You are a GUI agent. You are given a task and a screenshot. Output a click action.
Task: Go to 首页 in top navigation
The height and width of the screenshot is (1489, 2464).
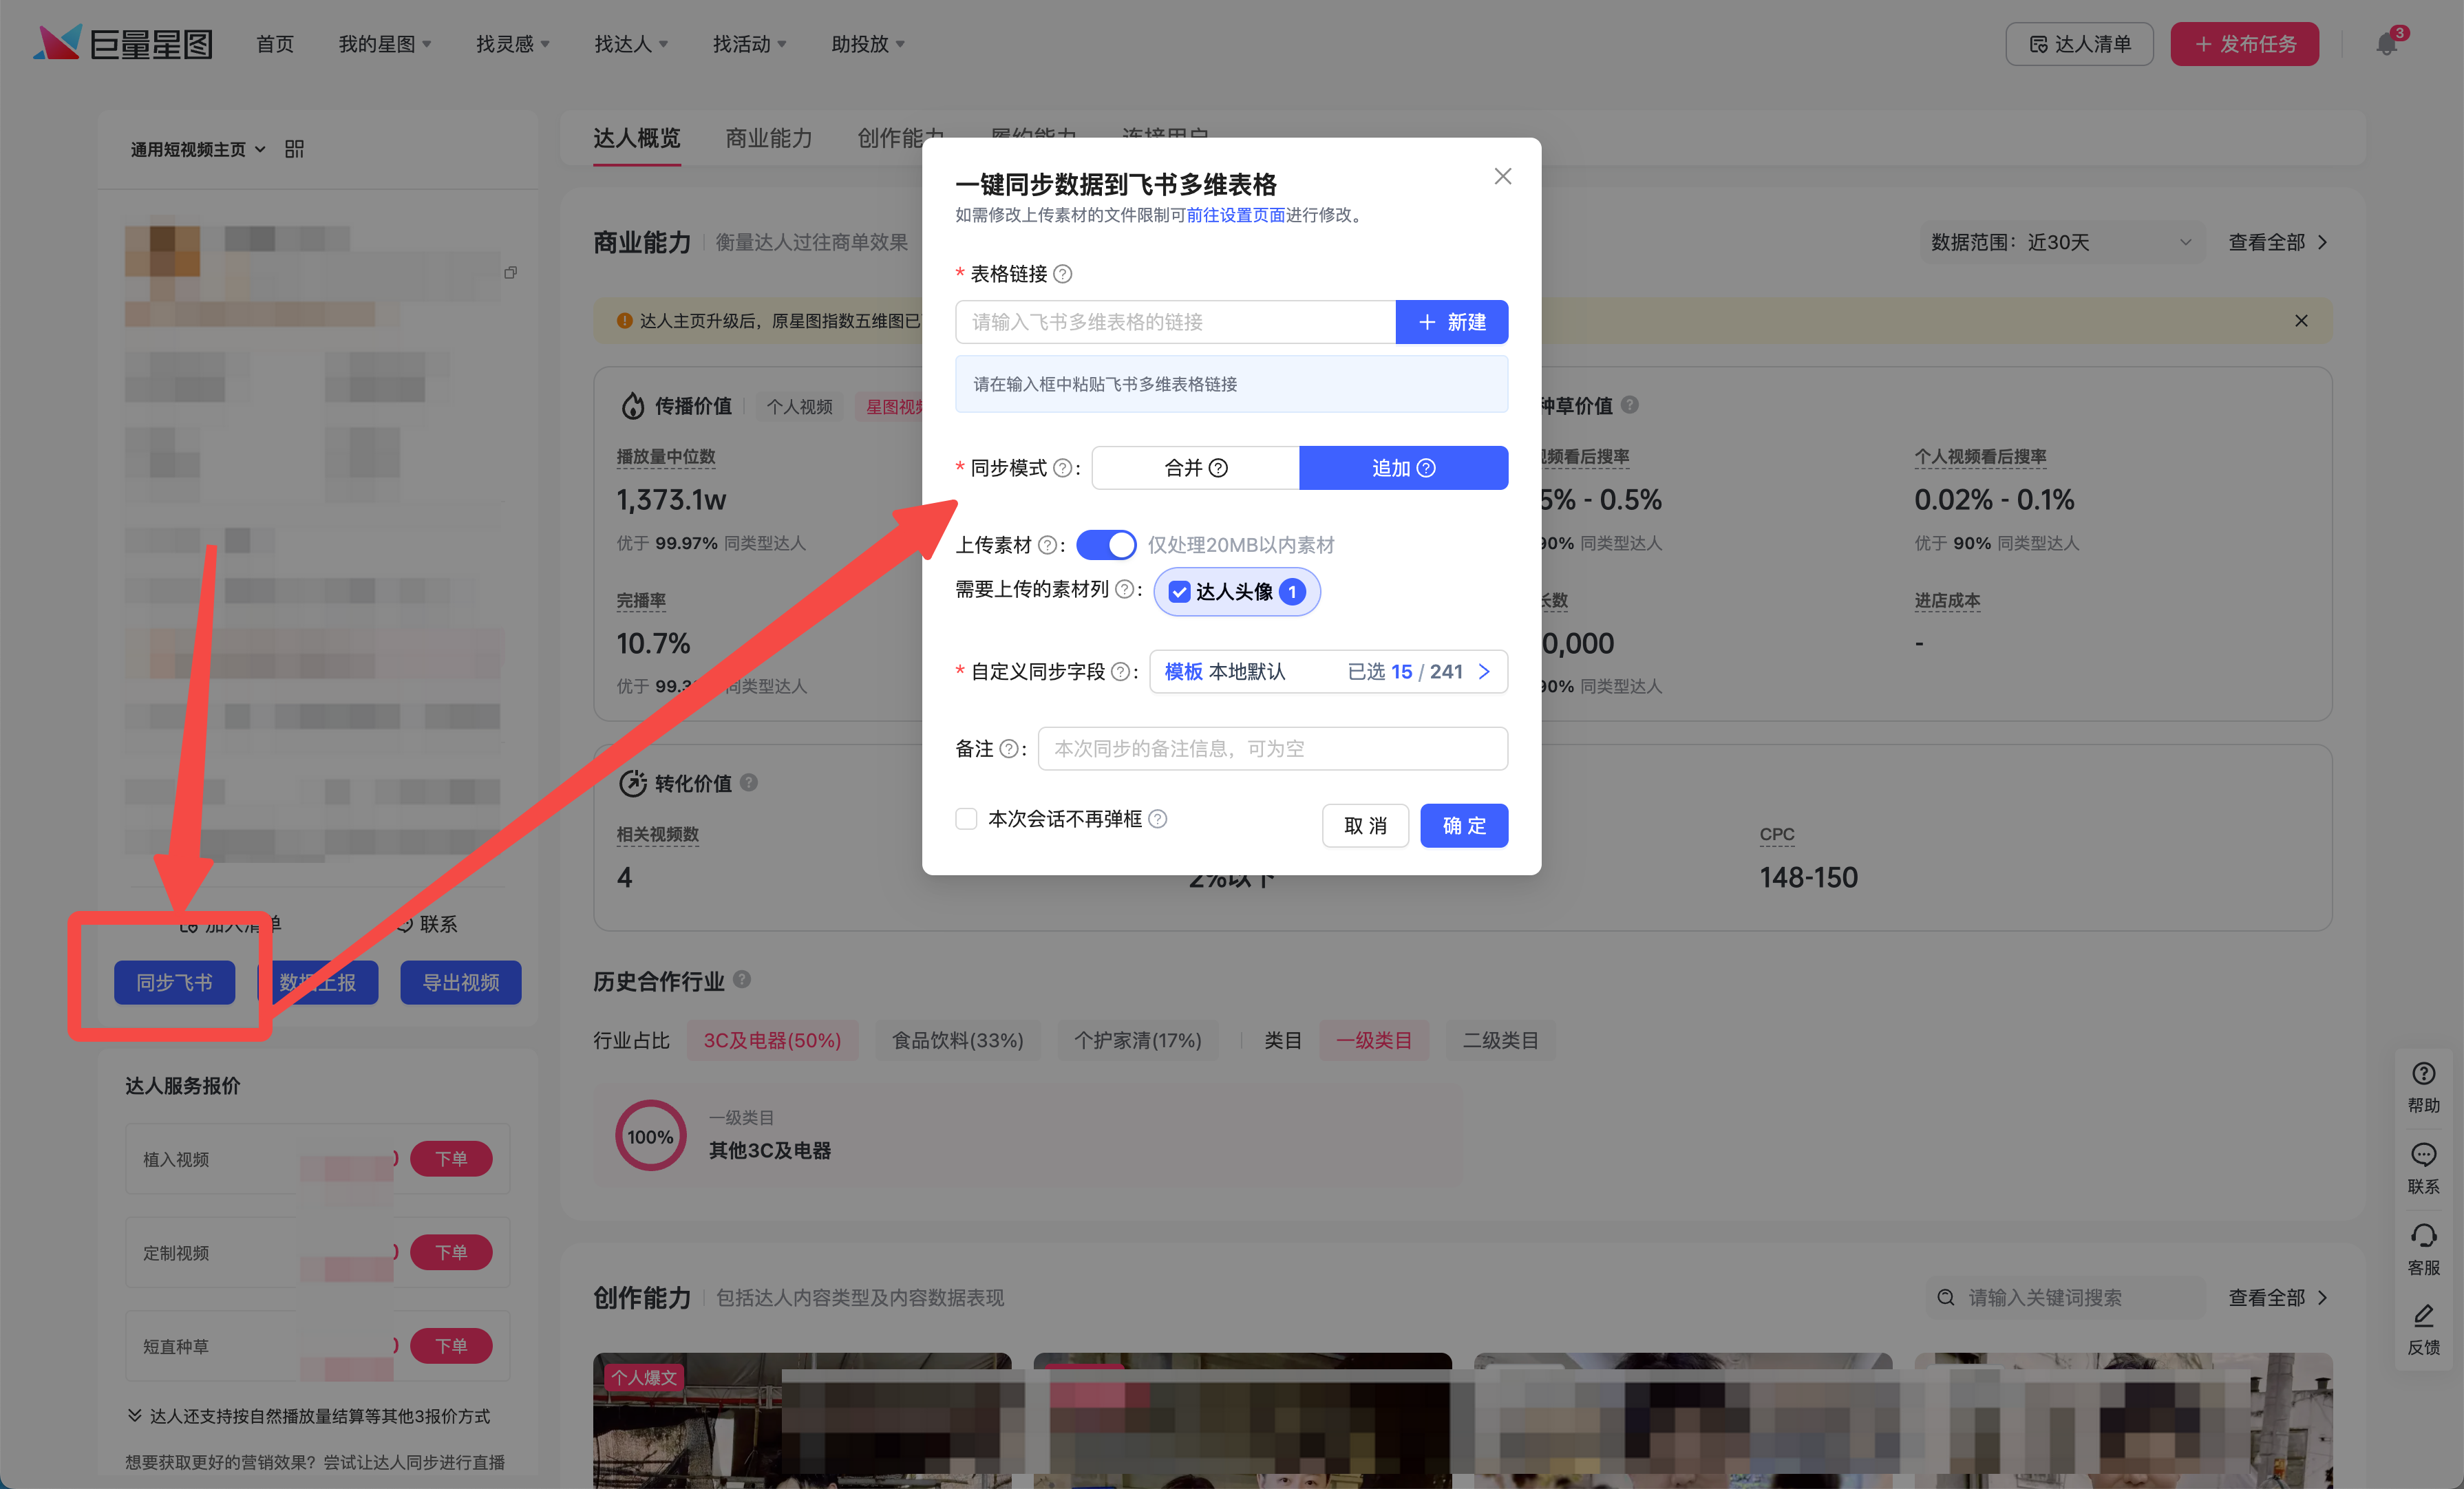(275, 44)
